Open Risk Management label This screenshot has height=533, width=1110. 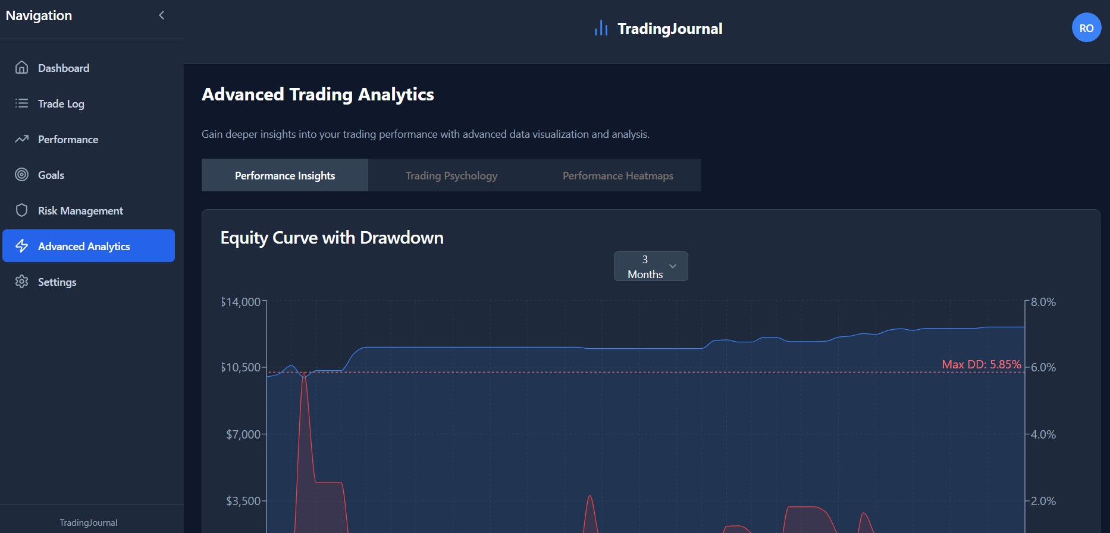point(81,211)
